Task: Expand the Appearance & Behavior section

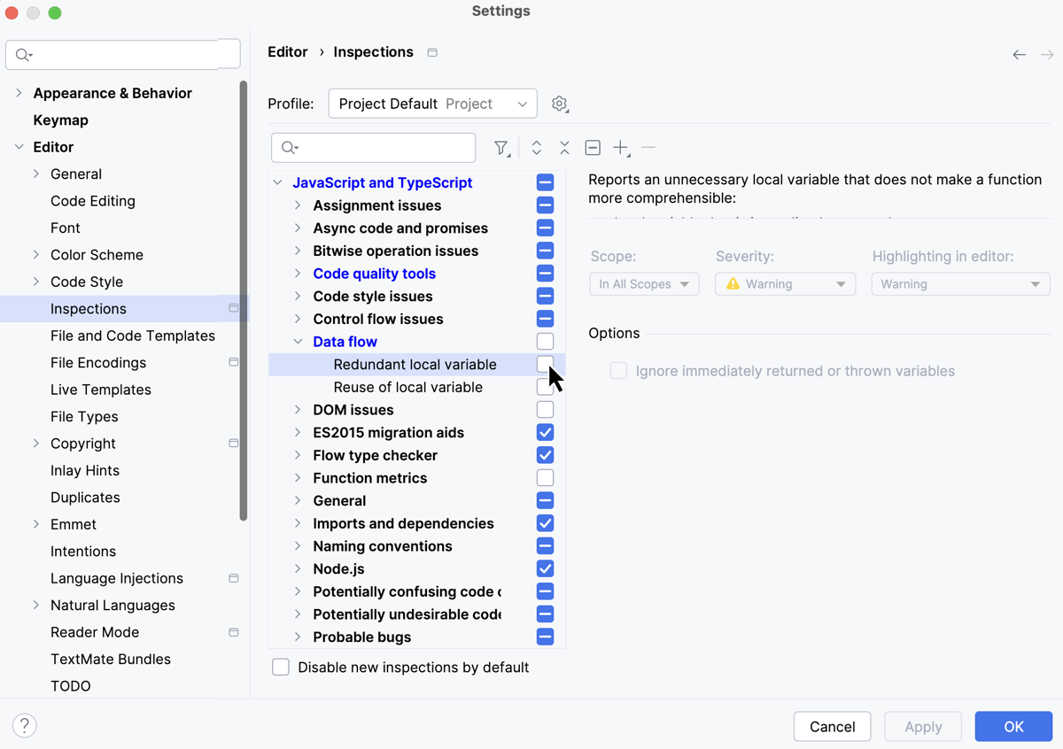Action: 19,93
